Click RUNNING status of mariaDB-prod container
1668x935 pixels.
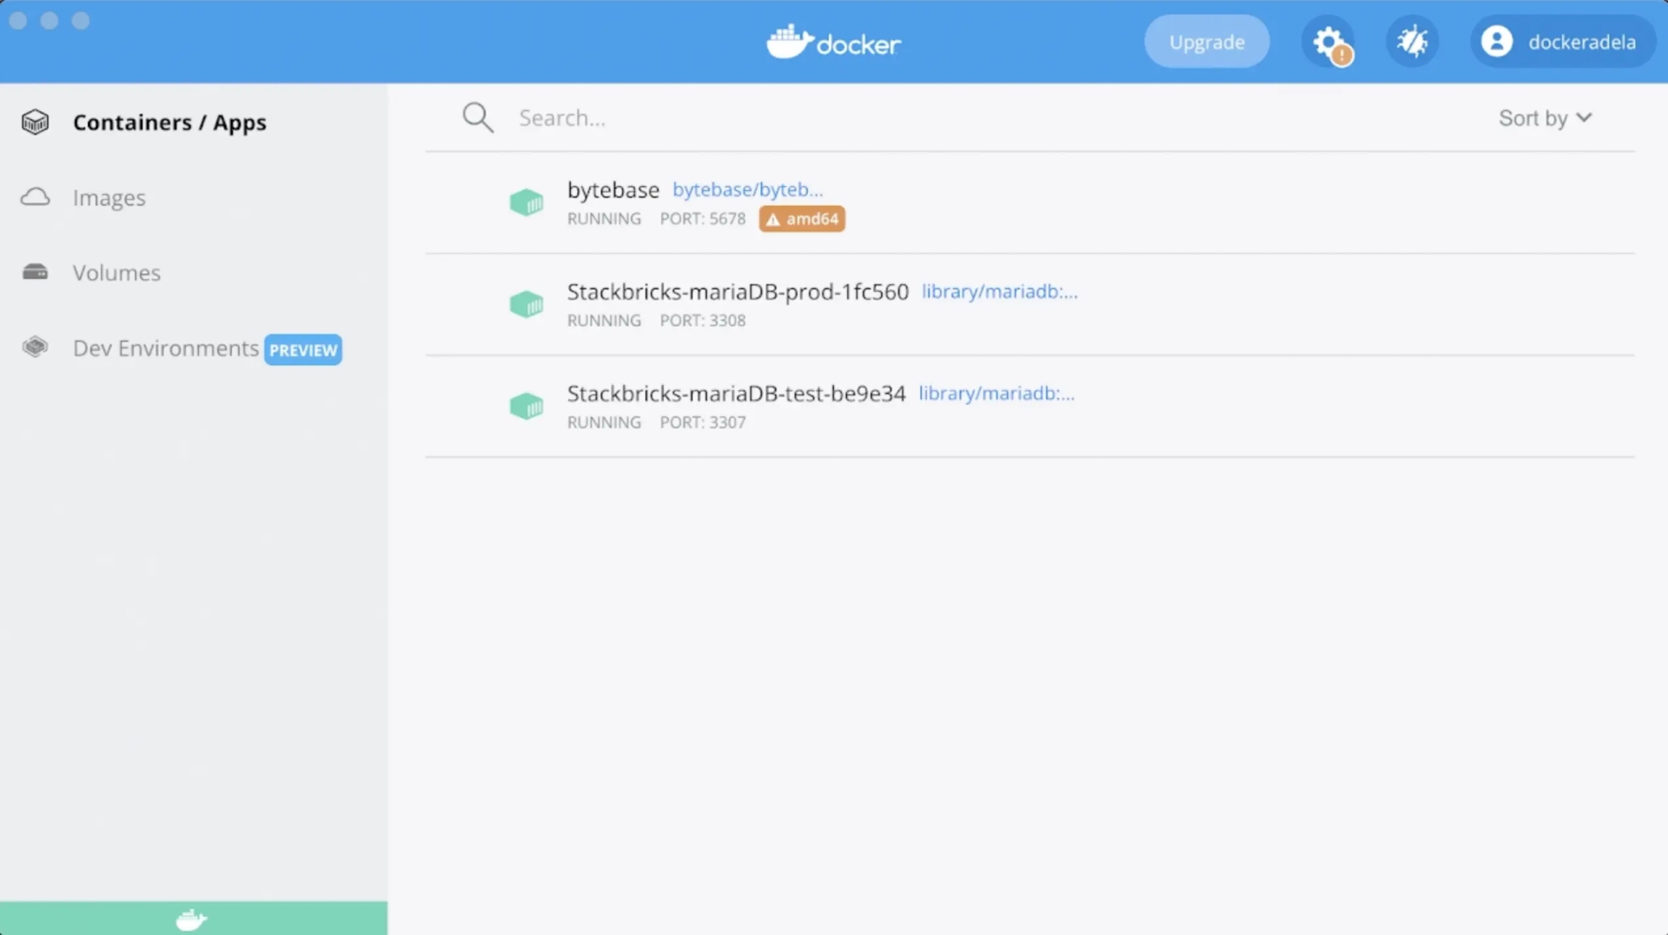tap(604, 321)
